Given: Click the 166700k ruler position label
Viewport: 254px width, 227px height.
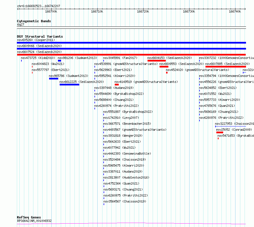Looking at the screenshot, I should pos(51,11).
